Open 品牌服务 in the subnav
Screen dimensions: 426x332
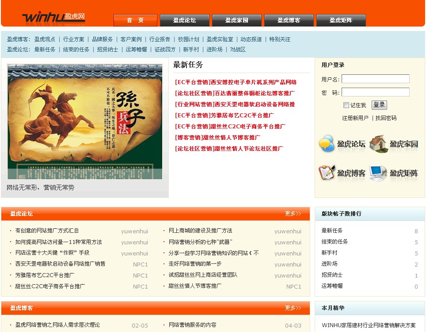[102, 39]
